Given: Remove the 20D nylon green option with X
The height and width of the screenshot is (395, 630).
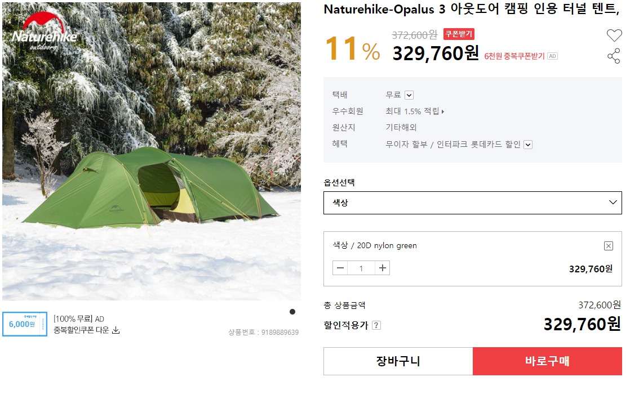Looking at the screenshot, I should click(x=608, y=245).
